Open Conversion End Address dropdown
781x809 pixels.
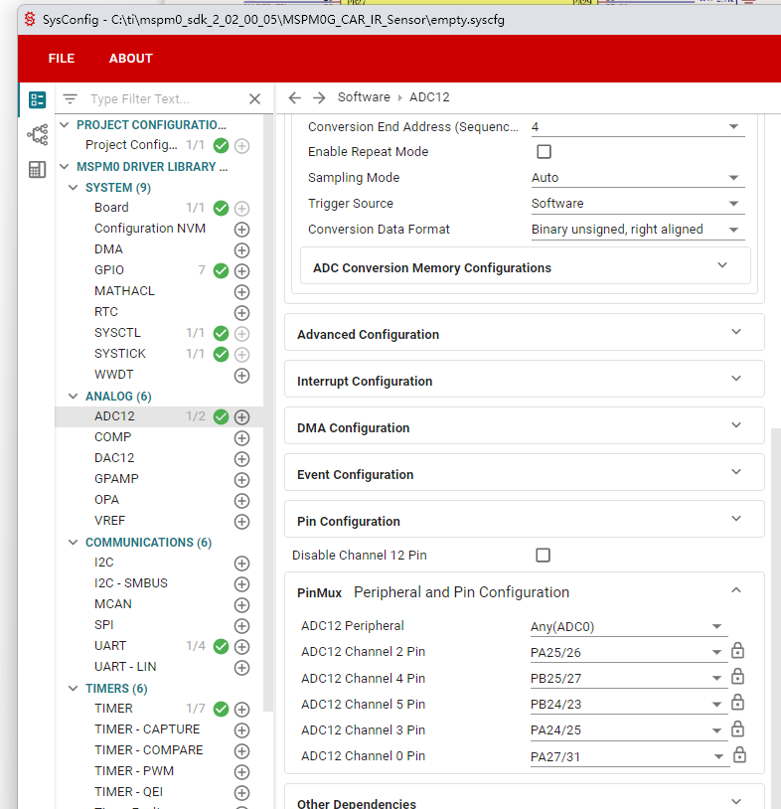pyautogui.click(x=638, y=127)
